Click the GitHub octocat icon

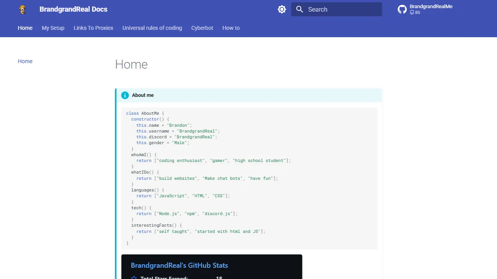click(402, 9)
